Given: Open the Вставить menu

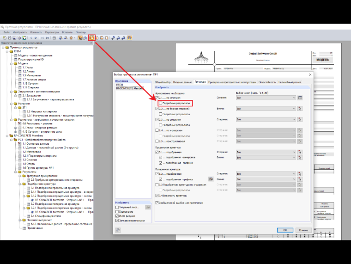Looking at the screenshot, I should 67,32.
